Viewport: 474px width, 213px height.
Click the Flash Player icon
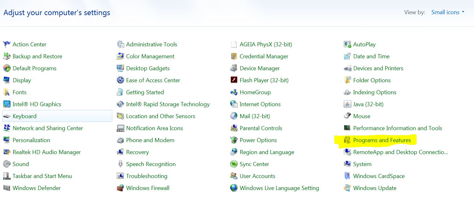(x=234, y=80)
